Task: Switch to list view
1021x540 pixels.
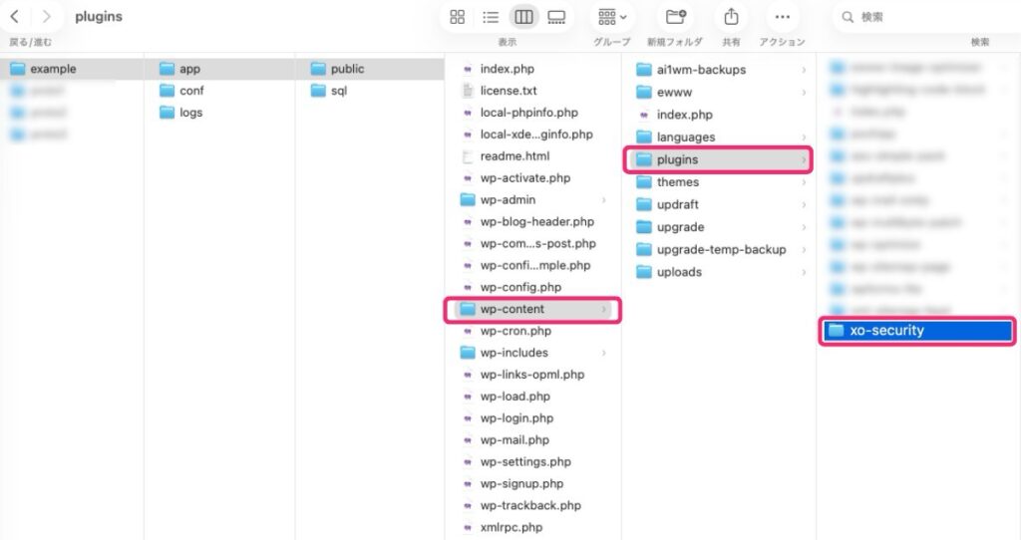Action: pyautogui.click(x=491, y=17)
